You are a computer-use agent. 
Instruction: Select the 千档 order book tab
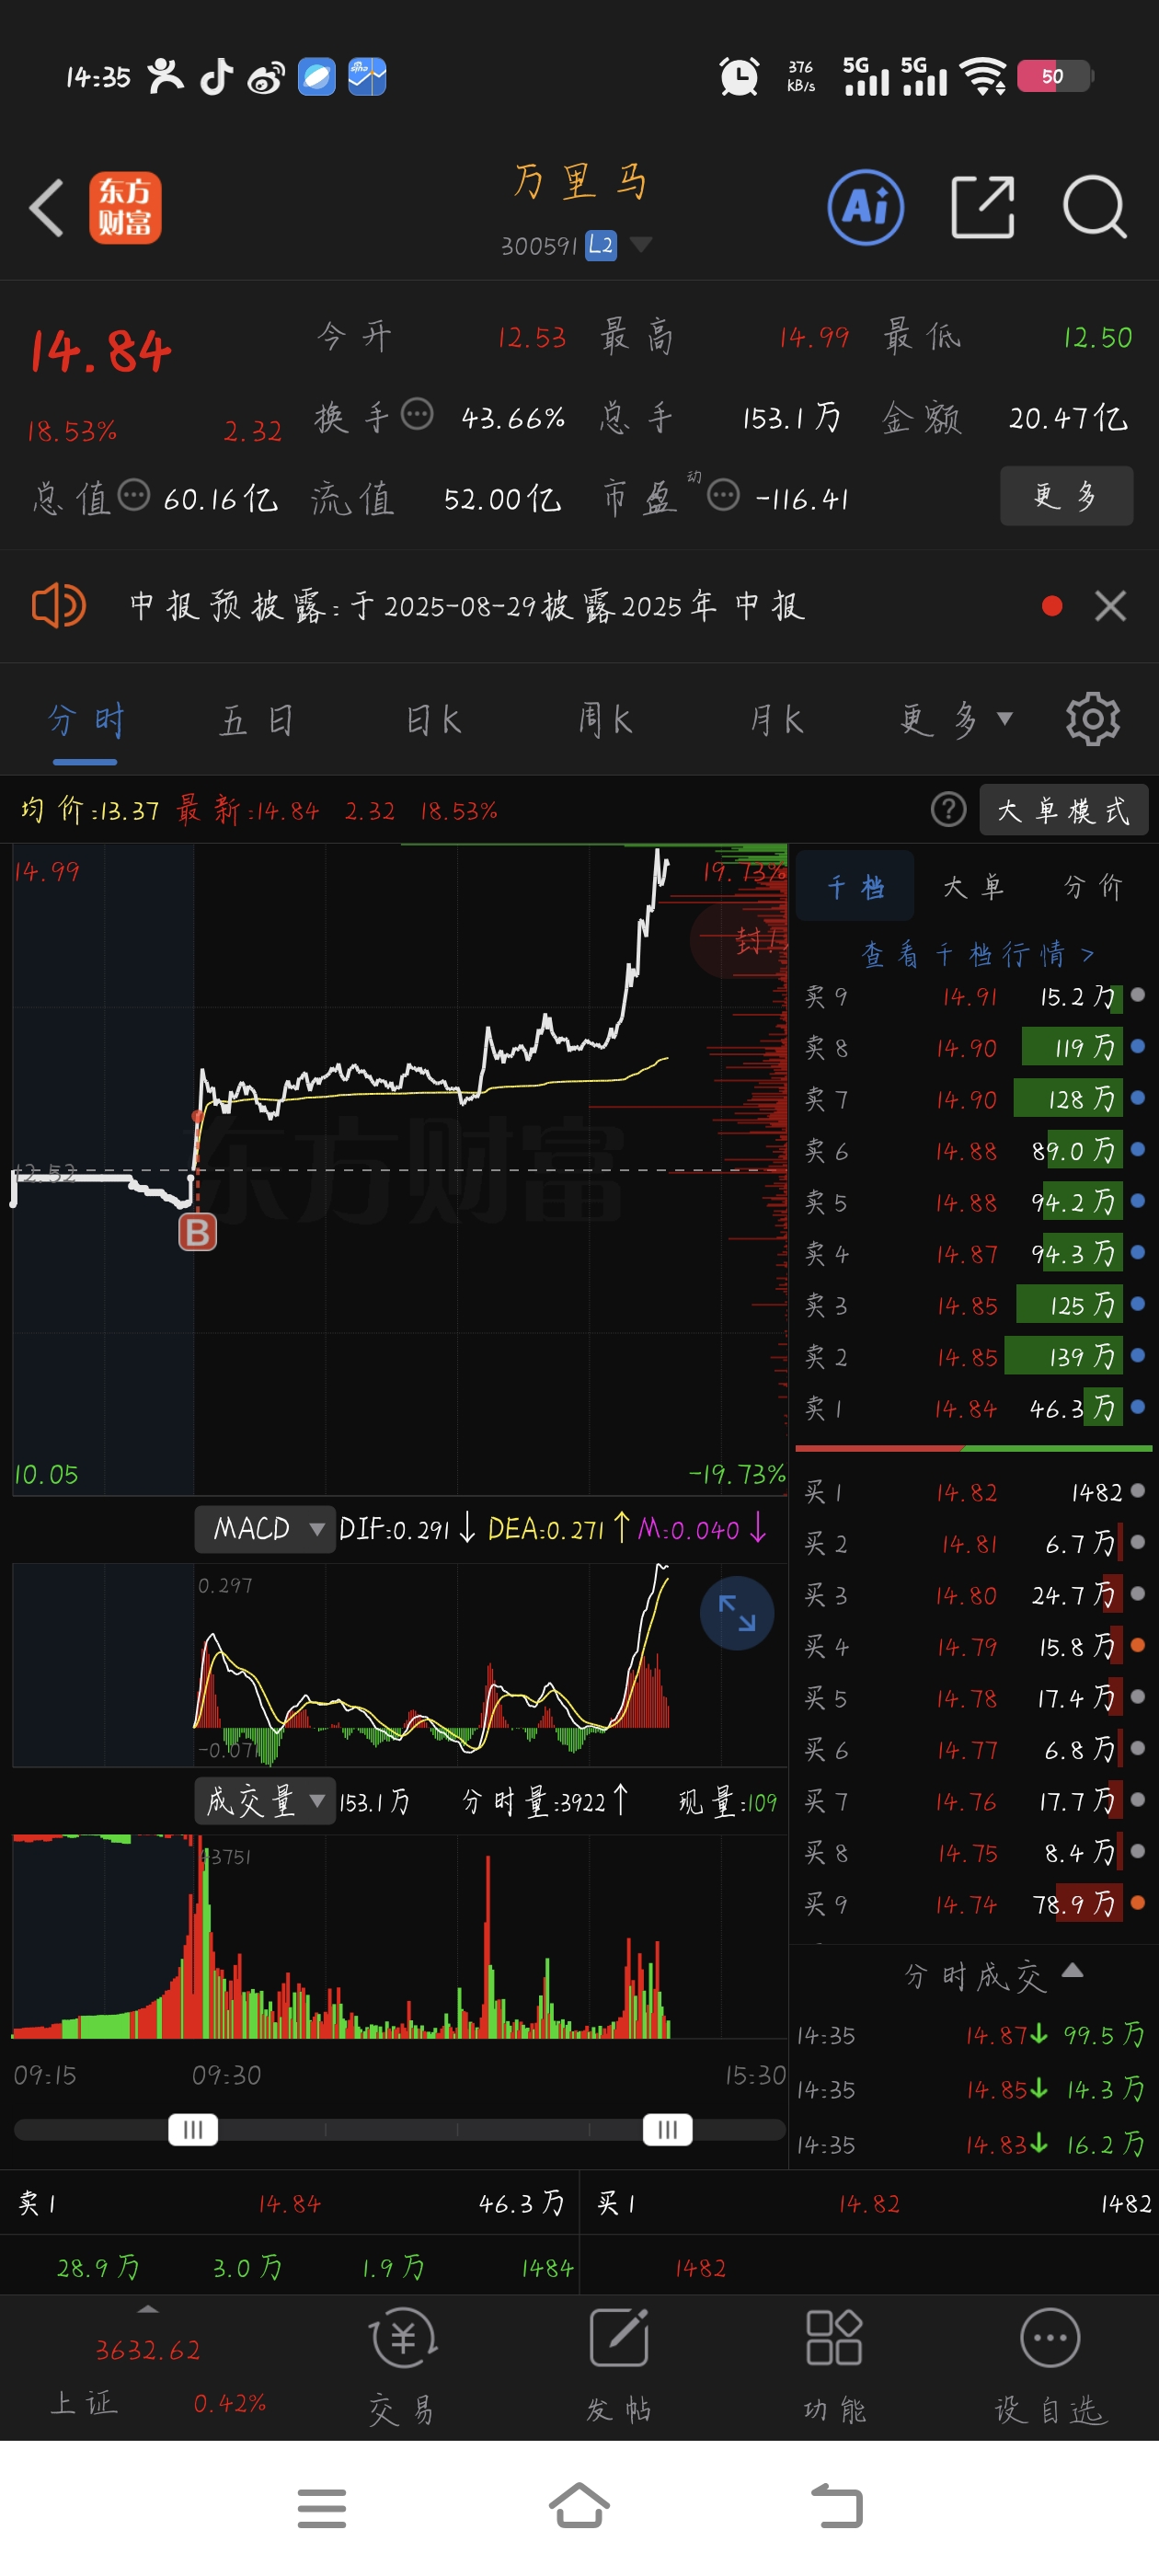[855, 887]
